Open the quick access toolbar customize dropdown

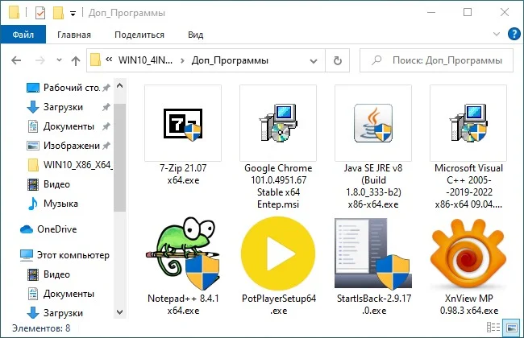tap(73, 14)
